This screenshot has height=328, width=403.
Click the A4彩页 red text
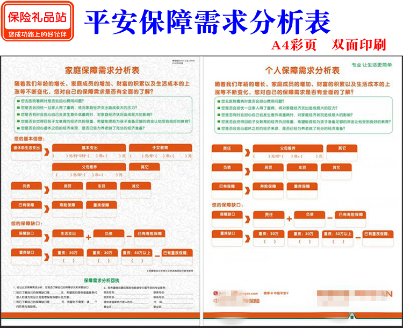[x=294, y=45]
